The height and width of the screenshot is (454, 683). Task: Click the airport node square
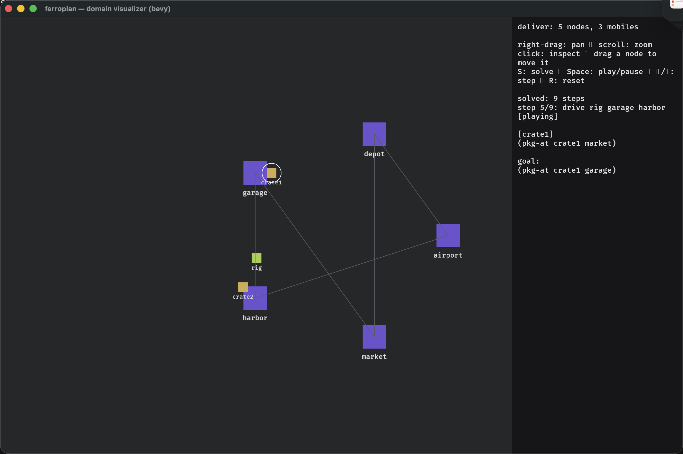[448, 236]
